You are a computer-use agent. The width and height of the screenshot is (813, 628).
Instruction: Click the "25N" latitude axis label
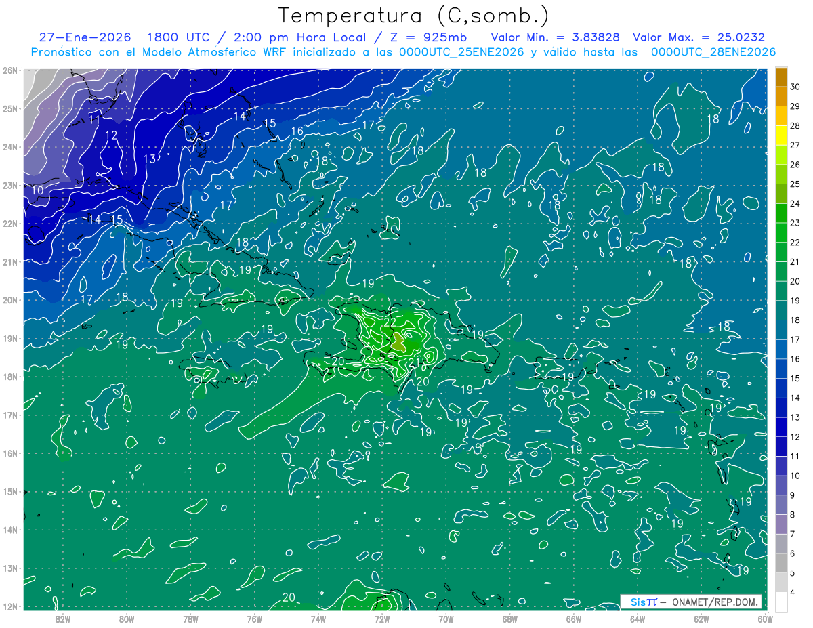[10, 108]
